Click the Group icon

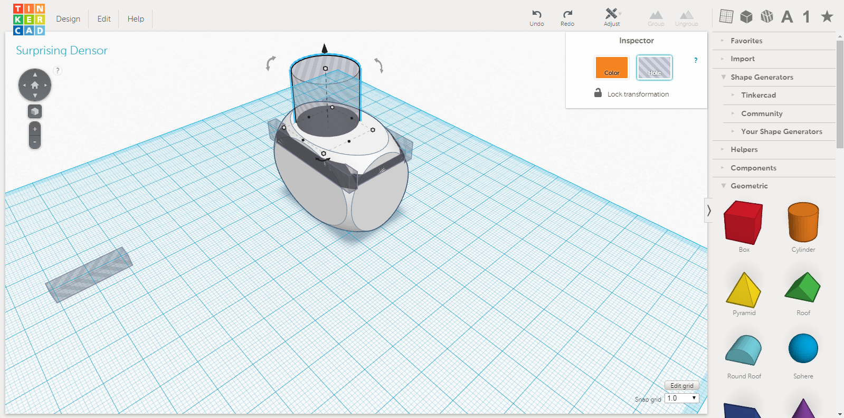pos(656,18)
